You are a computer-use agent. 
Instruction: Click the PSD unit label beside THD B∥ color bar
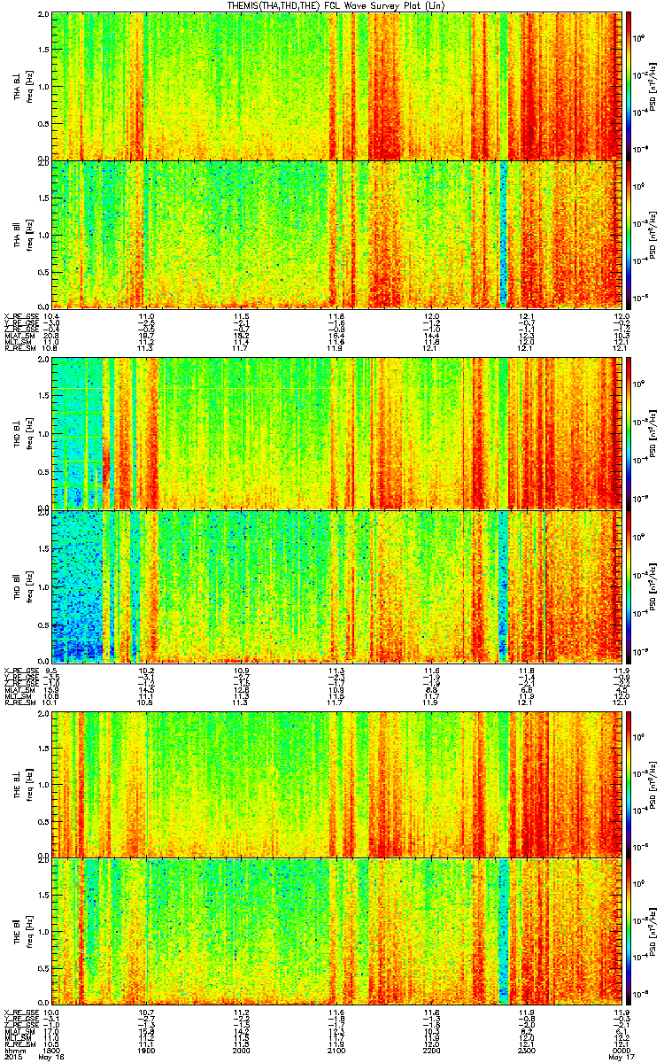click(654, 586)
